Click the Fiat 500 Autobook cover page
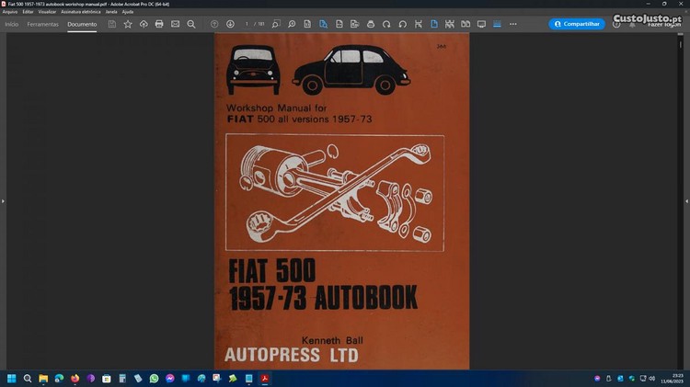The image size is (690, 387). [x=341, y=200]
